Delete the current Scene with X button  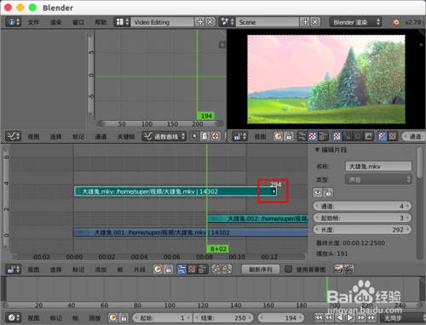tap(315, 22)
